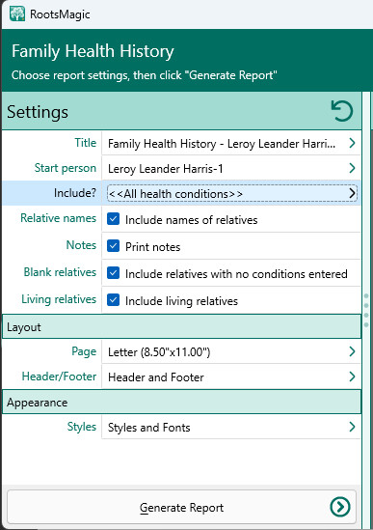Open the Styles and Fonts chevron

352,427
